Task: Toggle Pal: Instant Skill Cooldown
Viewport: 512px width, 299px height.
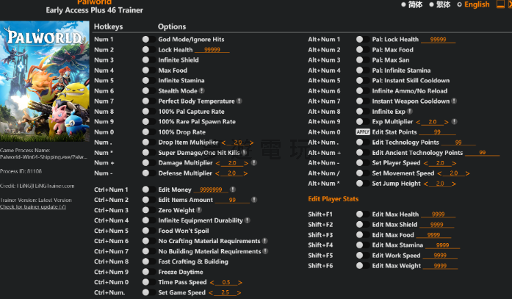Action: 363,80
